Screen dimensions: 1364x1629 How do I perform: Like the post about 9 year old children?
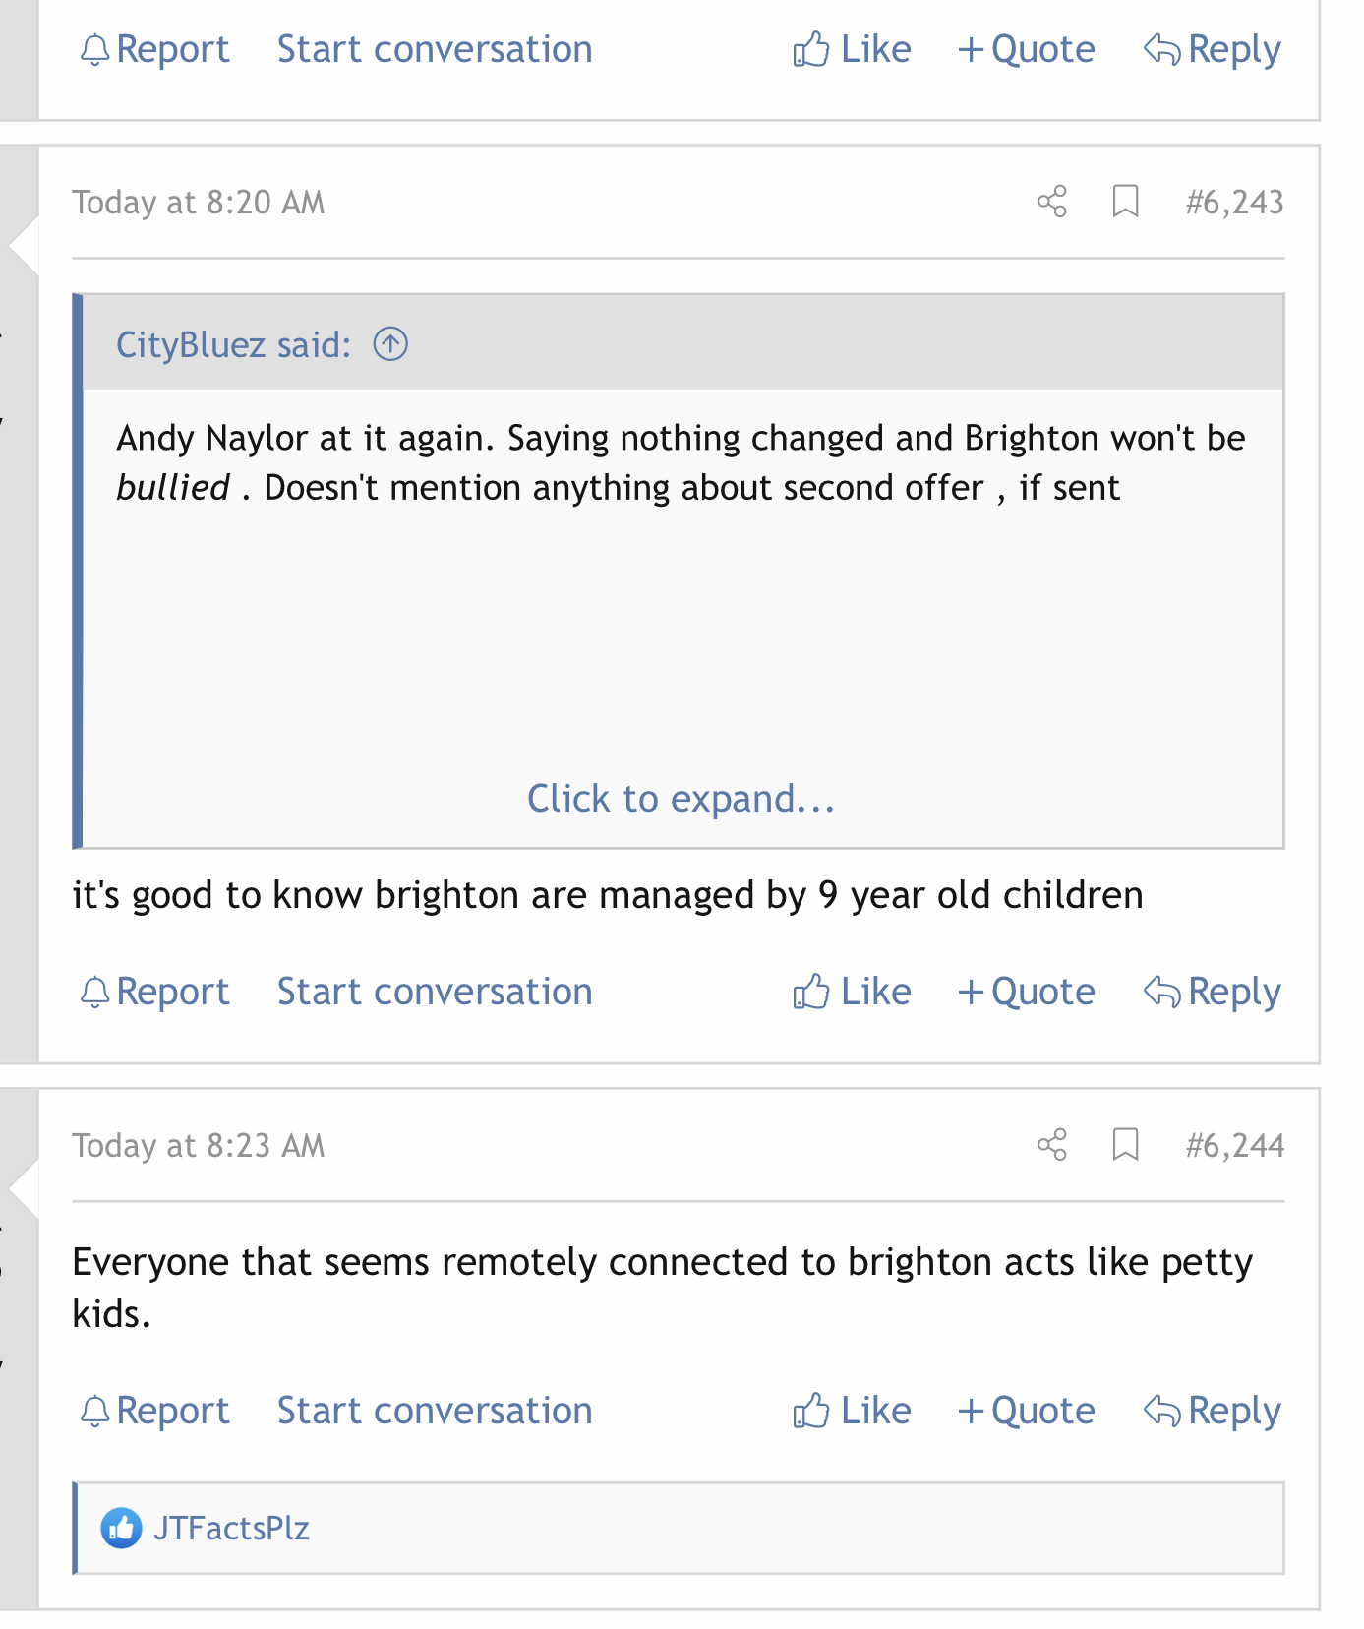pyautogui.click(x=852, y=992)
